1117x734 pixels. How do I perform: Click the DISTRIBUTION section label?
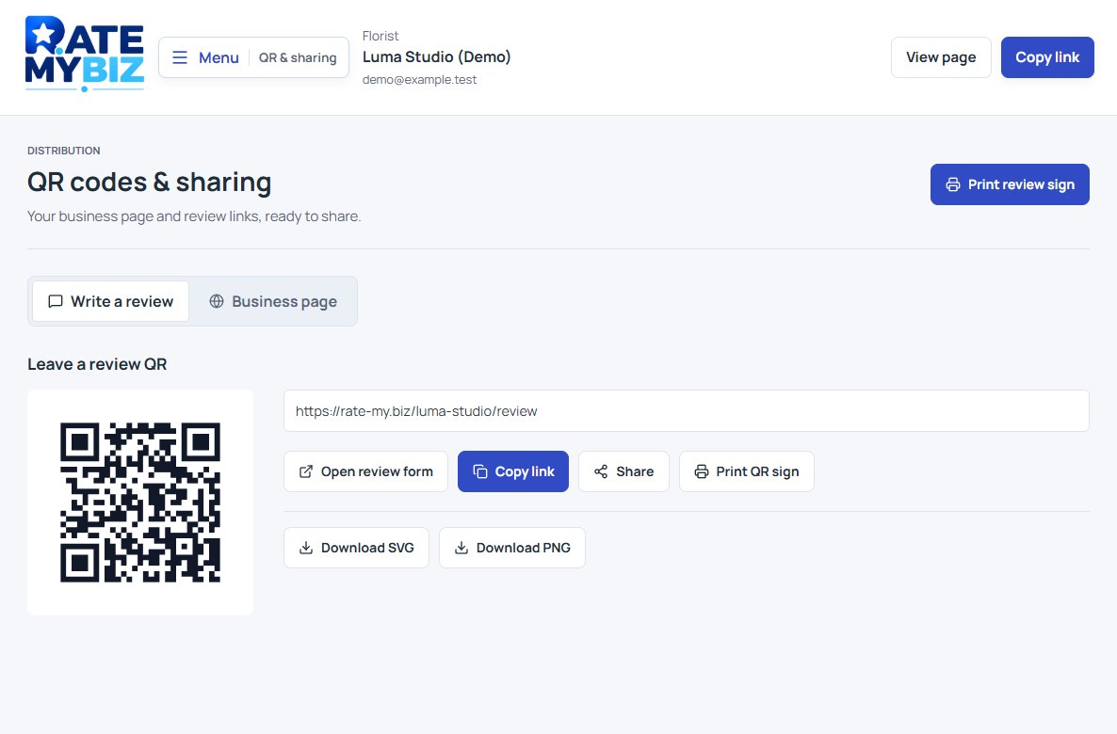[x=63, y=151]
